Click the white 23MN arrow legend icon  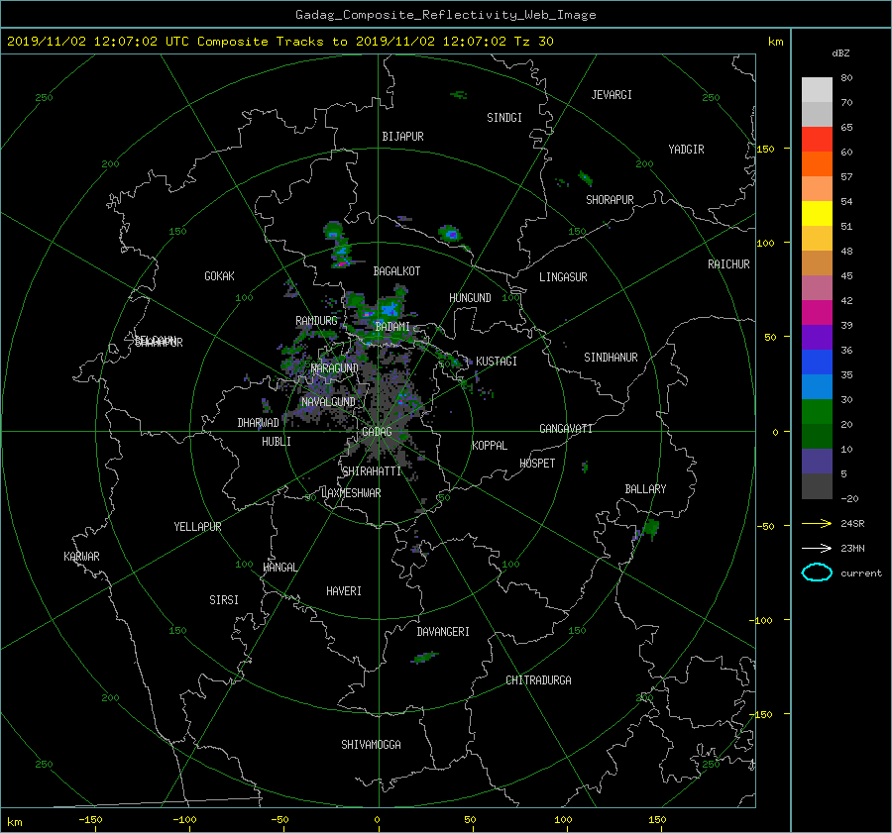click(x=817, y=548)
